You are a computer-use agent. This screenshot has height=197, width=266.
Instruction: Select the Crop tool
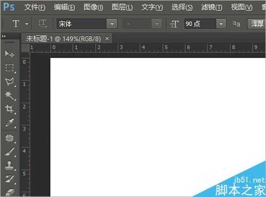coord(10,109)
